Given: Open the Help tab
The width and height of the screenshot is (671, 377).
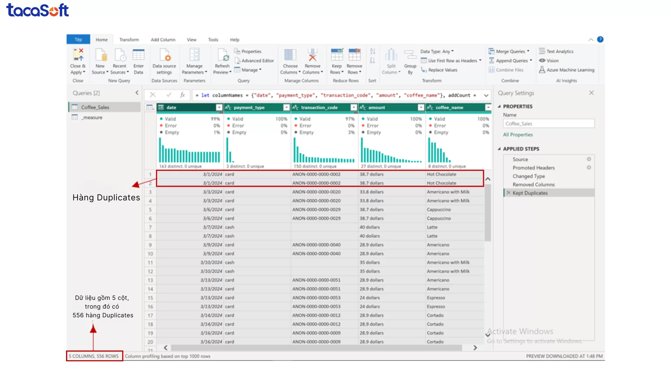Looking at the screenshot, I should click(235, 39).
